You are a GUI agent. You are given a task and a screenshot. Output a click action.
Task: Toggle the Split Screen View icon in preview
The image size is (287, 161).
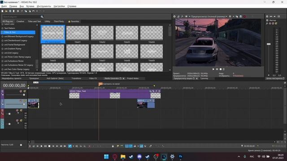point(186,17)
